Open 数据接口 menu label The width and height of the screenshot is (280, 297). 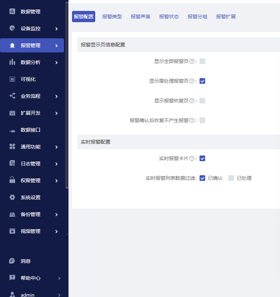(31, 130)
